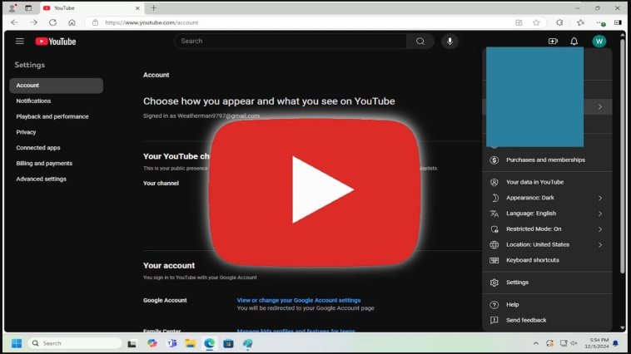
Task: Add page to favorites star icon
Action: pyautogui.click(x=536, y=22)
